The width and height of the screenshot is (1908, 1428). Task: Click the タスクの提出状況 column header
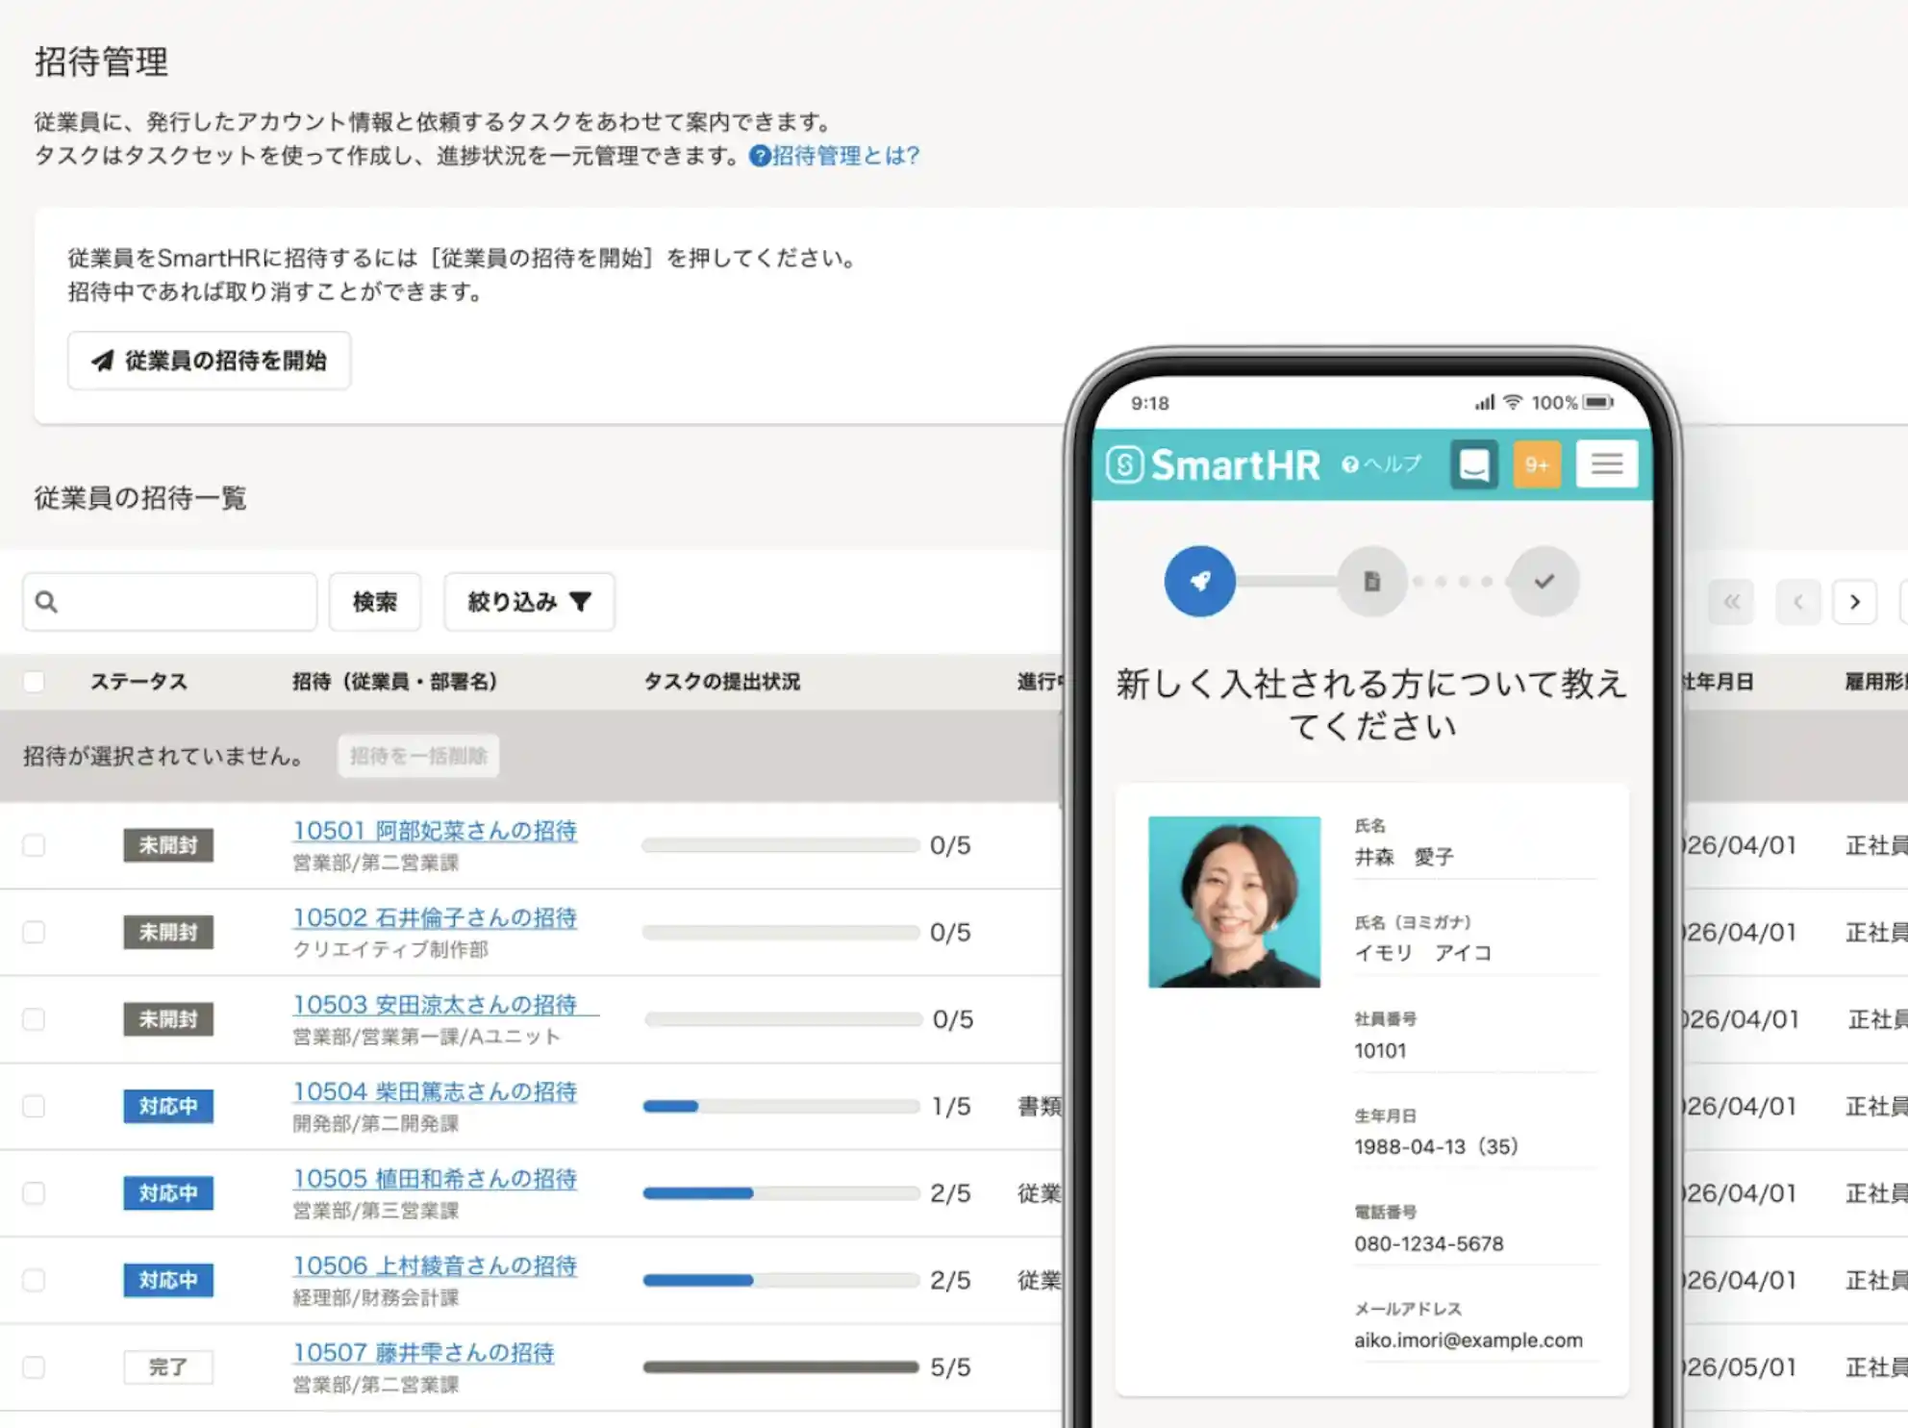coord(721,682)
